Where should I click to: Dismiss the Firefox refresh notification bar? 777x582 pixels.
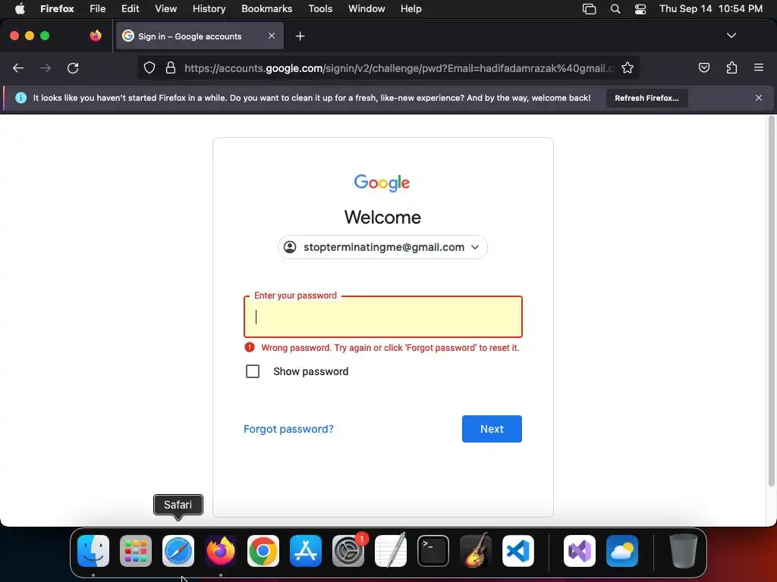pos(759,98)
